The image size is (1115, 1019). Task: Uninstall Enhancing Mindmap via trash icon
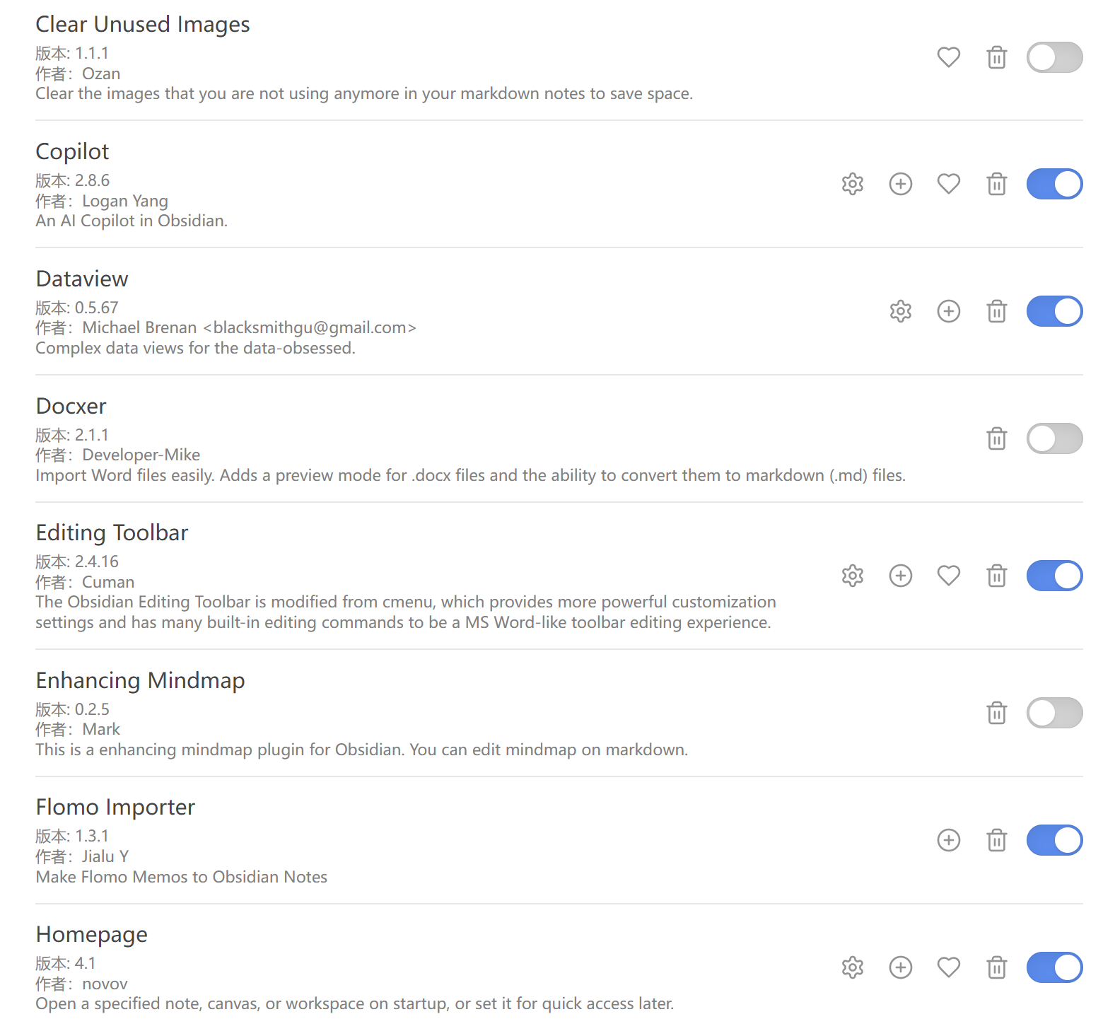pos(997,712)
